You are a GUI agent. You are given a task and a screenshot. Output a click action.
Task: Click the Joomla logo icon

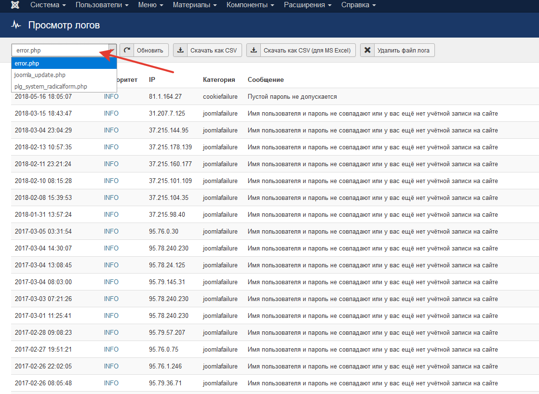(15, 5)
